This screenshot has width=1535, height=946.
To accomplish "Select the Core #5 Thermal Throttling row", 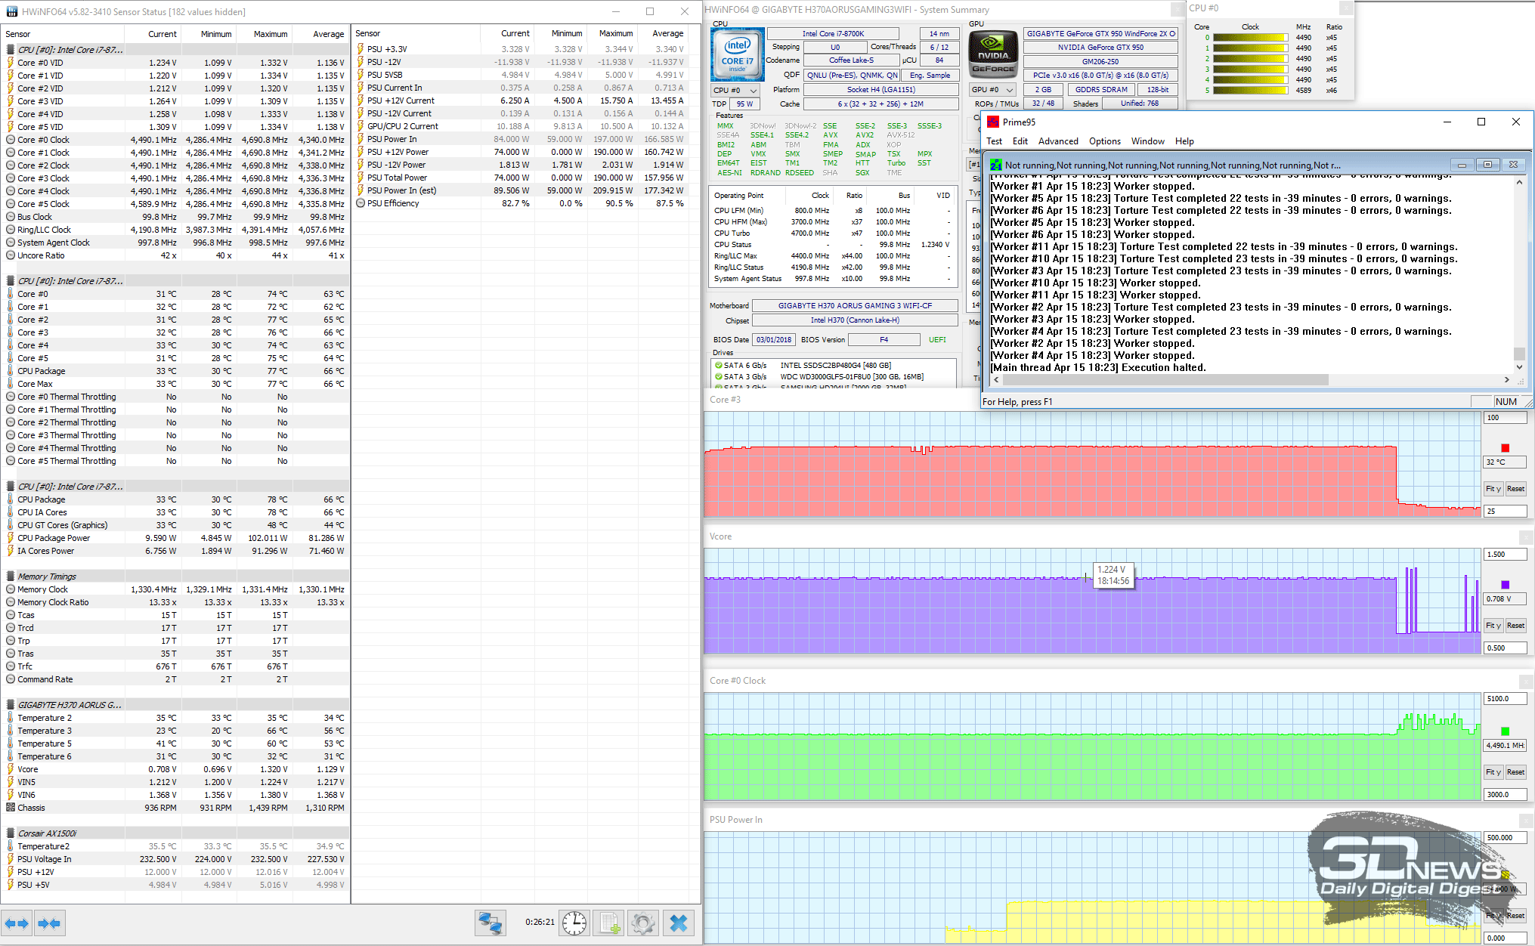I will pos(175,461).
